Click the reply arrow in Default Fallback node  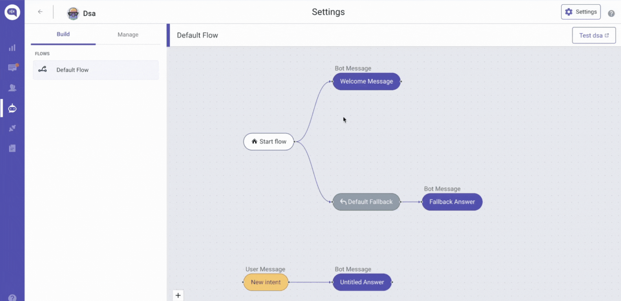tap(343, 202)
